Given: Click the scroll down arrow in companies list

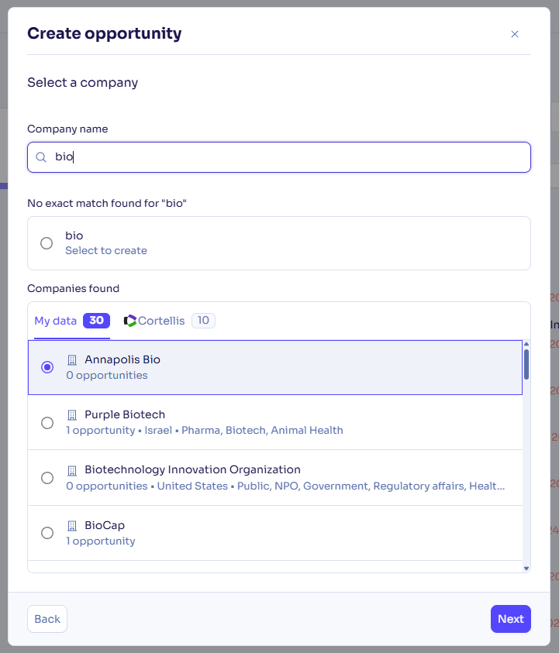Looking at the screenshot, I should coord(526,569).
